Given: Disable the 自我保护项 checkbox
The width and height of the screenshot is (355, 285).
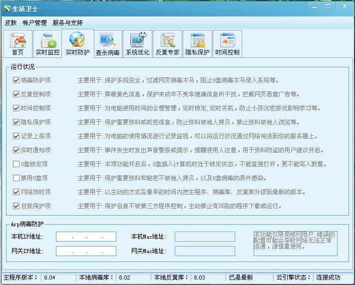Looking at the screenshot, I should tap(16, 206).
